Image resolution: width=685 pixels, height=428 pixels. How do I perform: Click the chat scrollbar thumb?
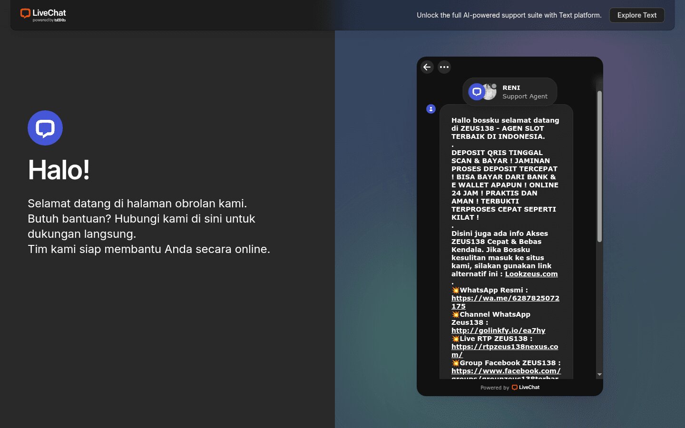coord(599,166)
